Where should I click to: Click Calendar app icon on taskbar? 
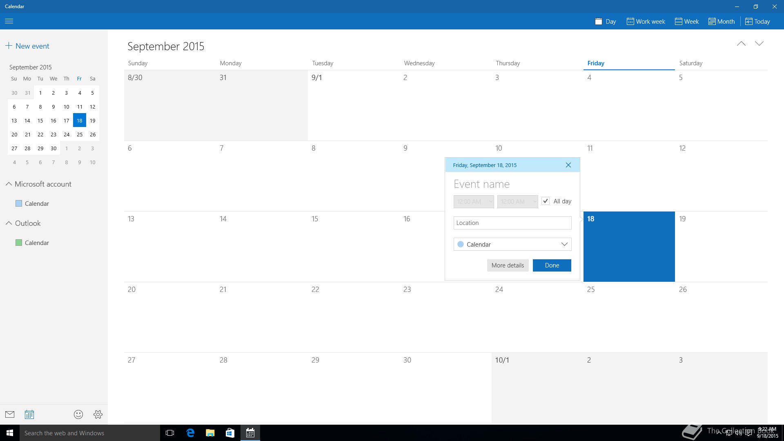pyautogui.click(x=250, y=433)
